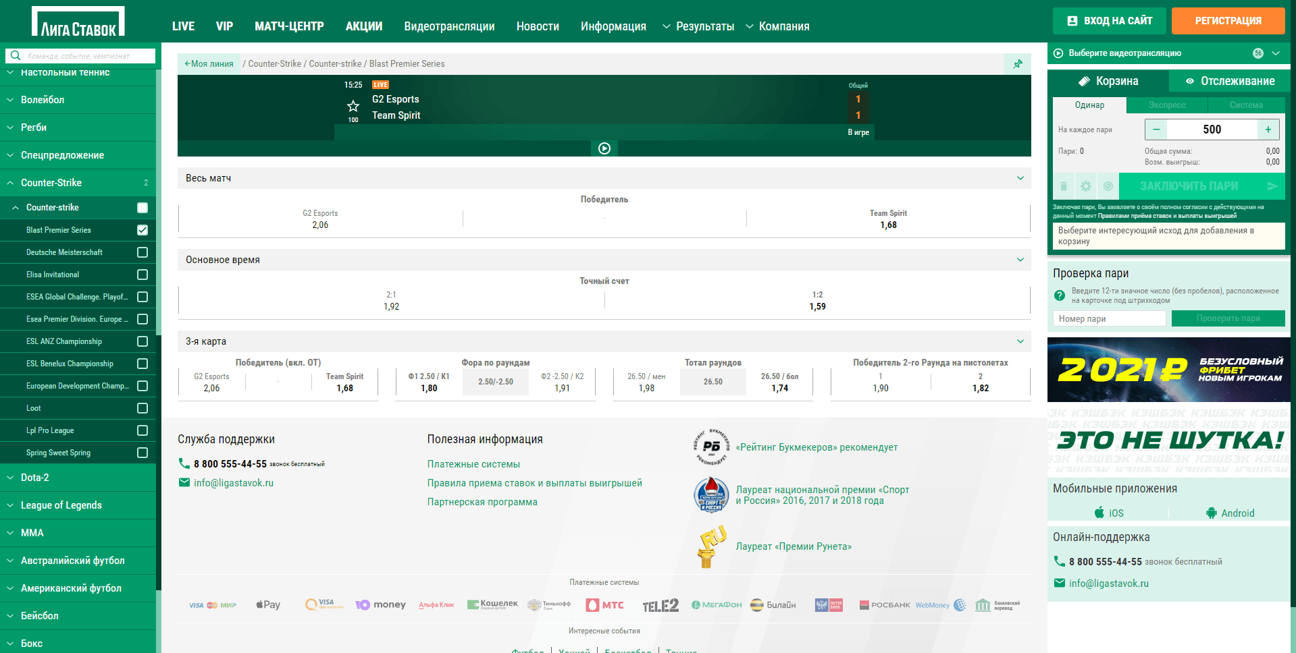This screenshot has width=1296, height=653.
Task: Click the video broadcast play icon in right panel
Action: pos(1058,53)
